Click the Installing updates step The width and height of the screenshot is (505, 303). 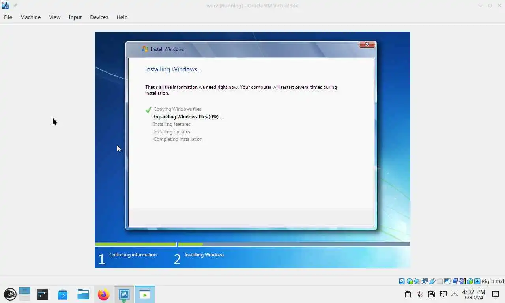(x=172, y=132)
